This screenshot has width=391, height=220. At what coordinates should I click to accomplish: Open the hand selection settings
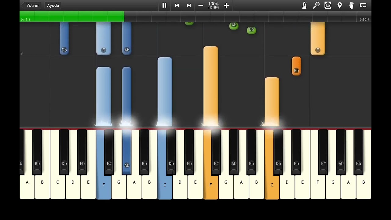(x=351, y=5)
